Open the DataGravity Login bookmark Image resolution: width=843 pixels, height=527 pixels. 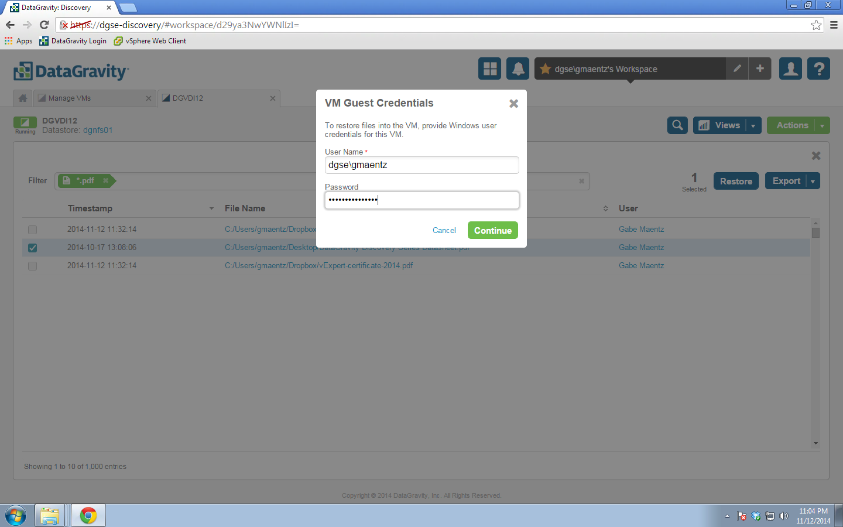tap(73, 41)
